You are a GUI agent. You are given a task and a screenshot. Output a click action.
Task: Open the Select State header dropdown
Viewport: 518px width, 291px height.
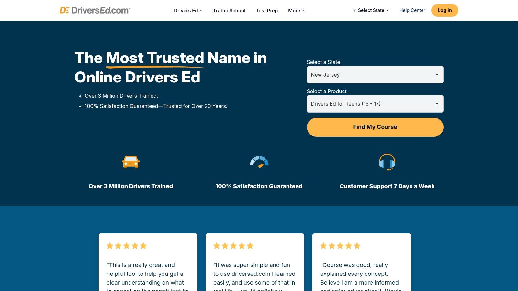(x=371, y=10)
